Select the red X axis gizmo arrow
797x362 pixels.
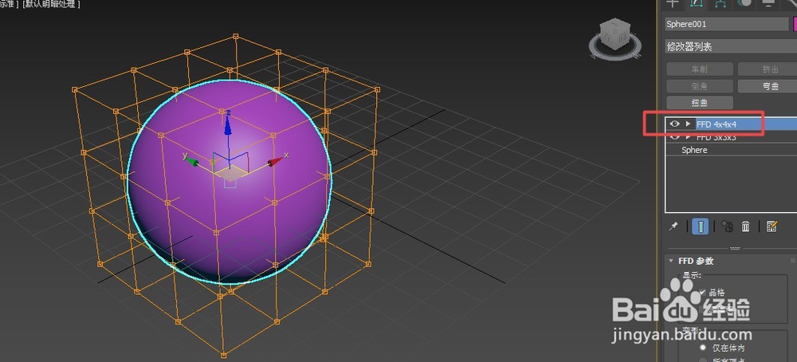point(275,161)
